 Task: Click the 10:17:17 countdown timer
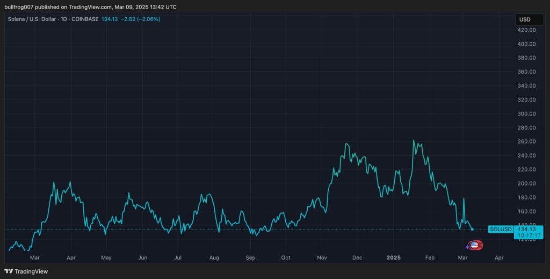(529, 236)
